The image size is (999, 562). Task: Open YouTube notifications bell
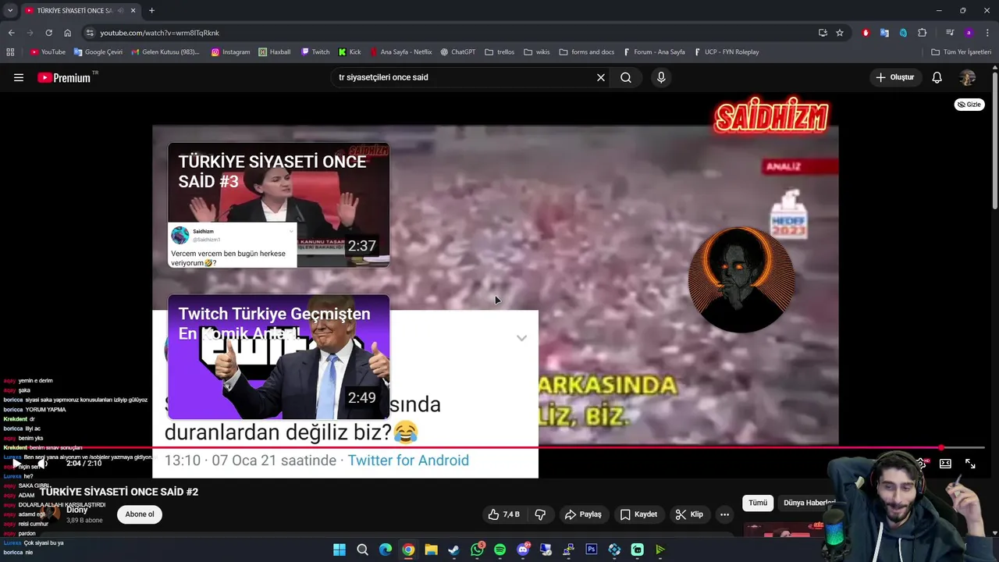tap(937, 77)
